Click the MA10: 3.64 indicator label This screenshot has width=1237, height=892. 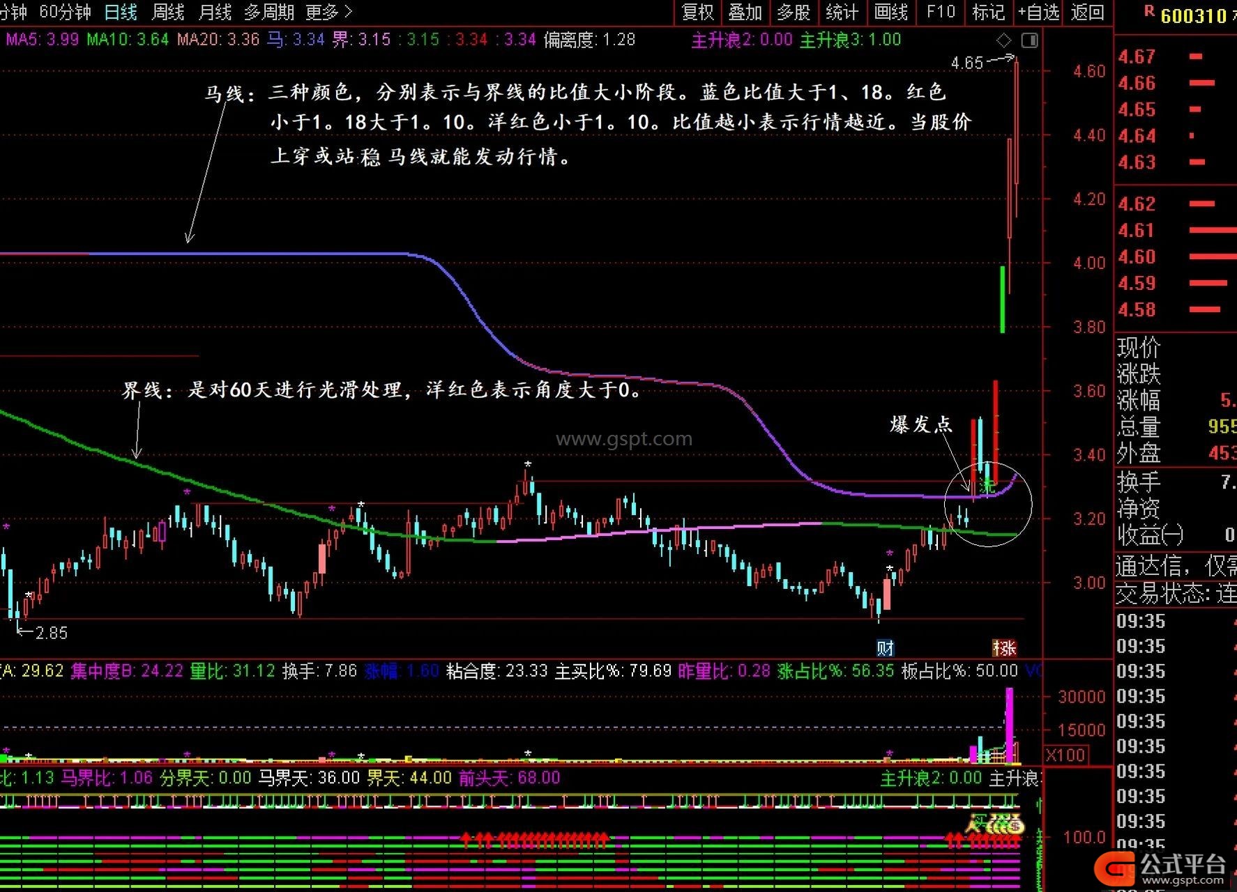pos(128,40)
